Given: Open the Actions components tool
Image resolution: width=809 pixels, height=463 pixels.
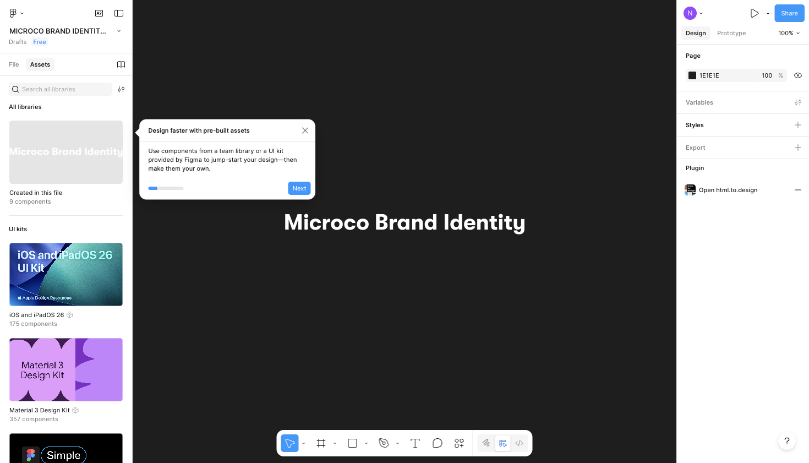Looking at the screenshot, I should [459, 443].
